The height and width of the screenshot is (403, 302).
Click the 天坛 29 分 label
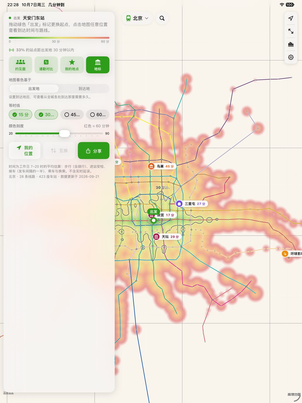tap(170, 237)
